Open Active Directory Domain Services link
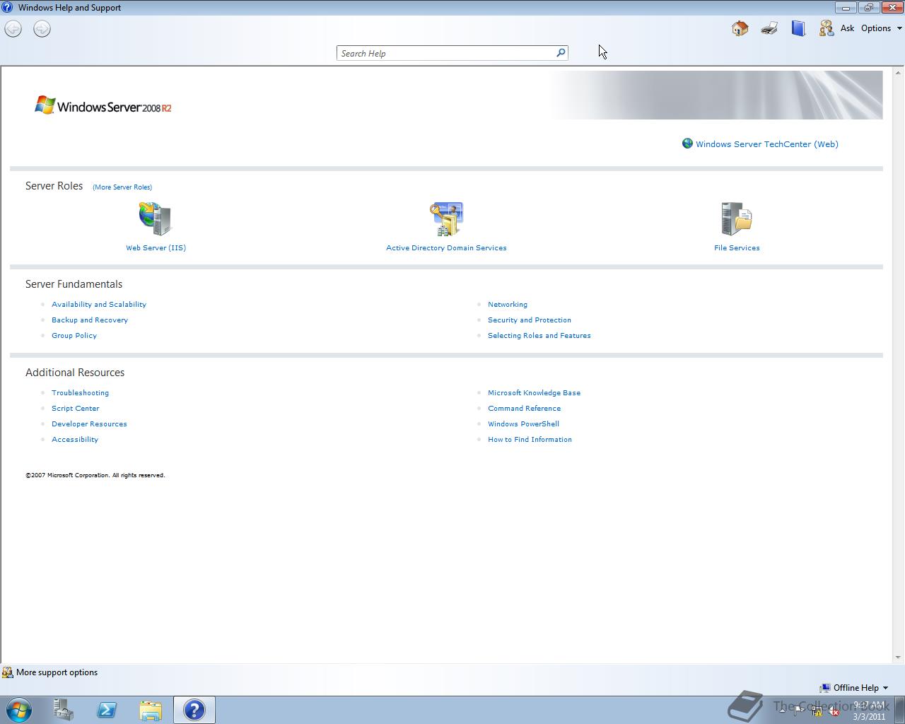The image size is (905, 724). pyautogui.click(x=446, y=248)
